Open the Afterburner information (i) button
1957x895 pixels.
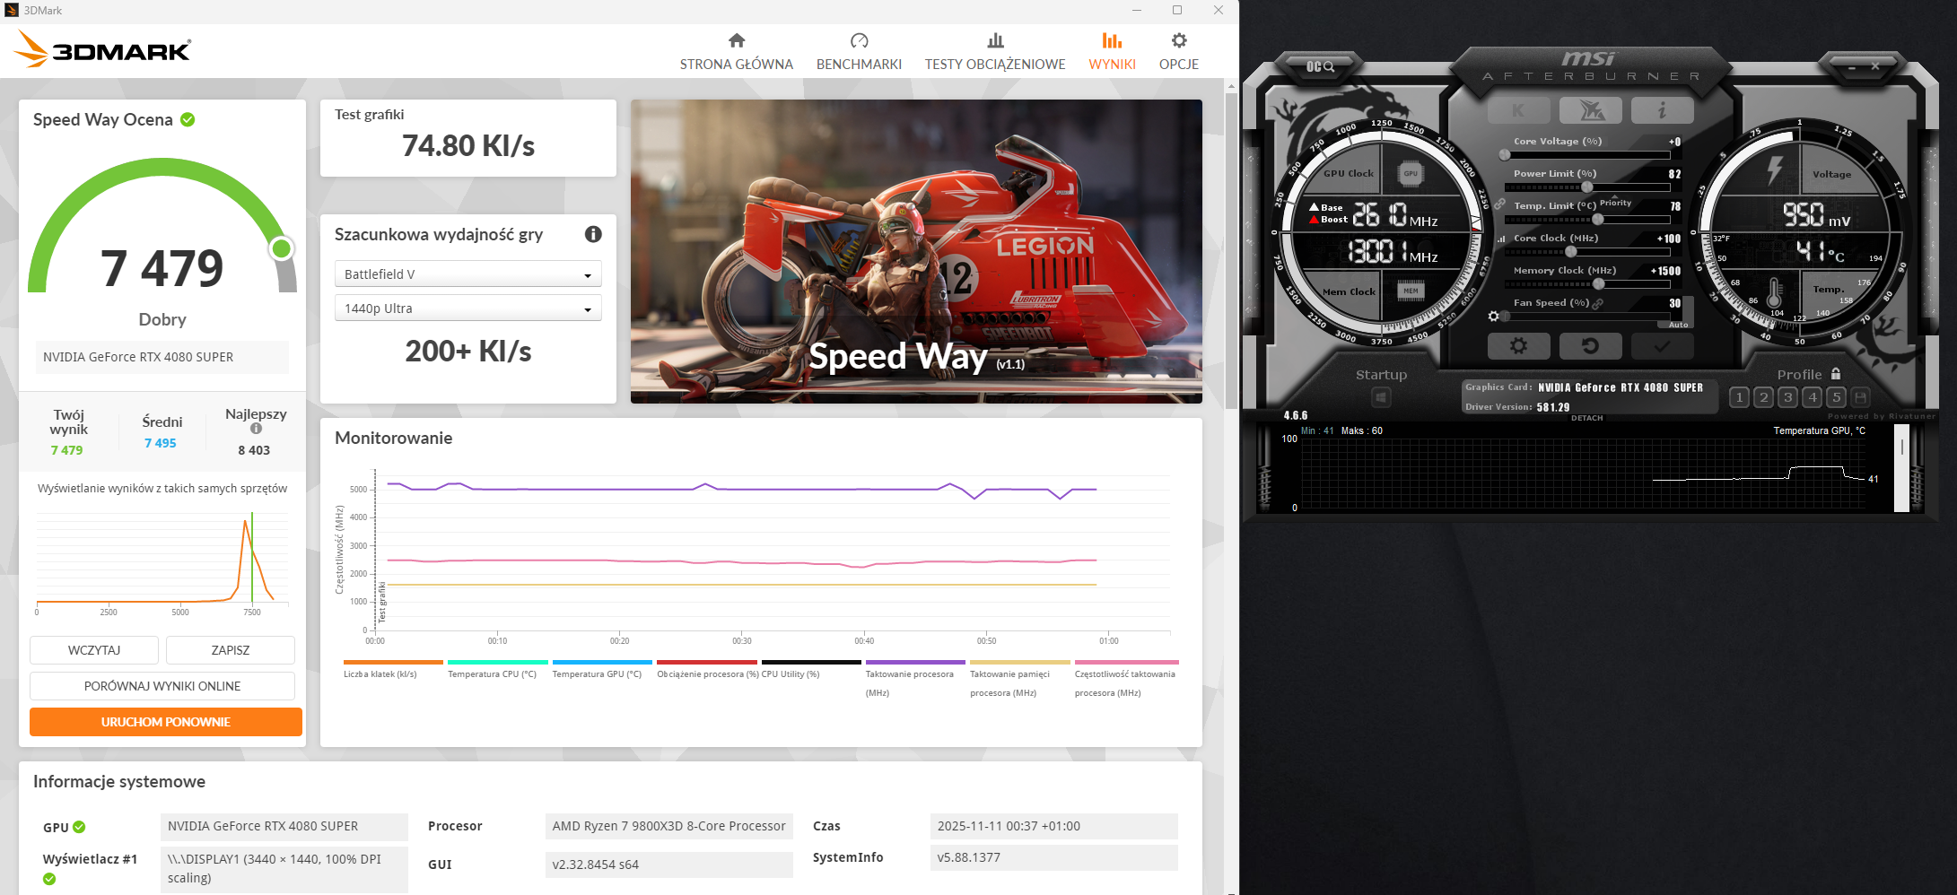click(1662, 110)
